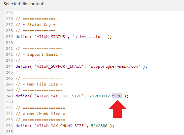
Task: Click line number 249 in the gutter
Action: pyautogui.click(x=9, y=96)
